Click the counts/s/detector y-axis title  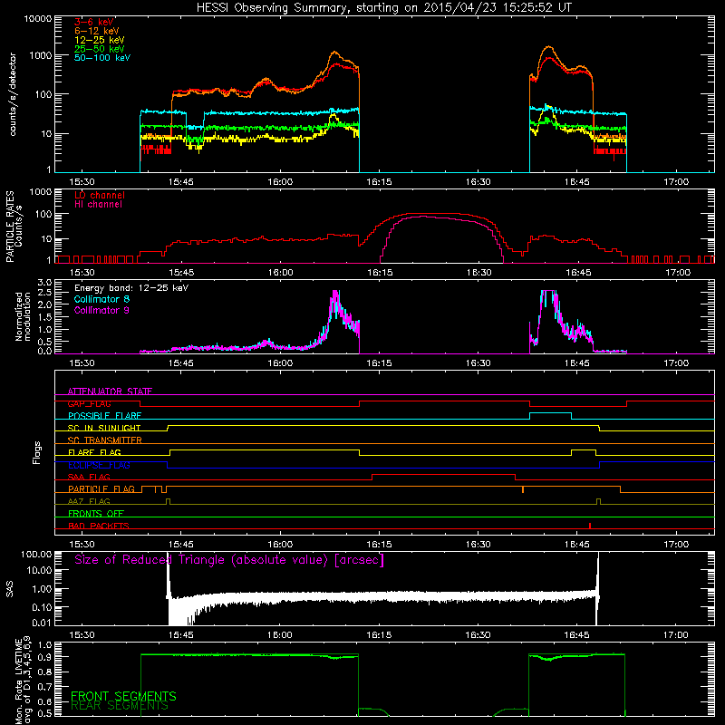coord(13,94)
